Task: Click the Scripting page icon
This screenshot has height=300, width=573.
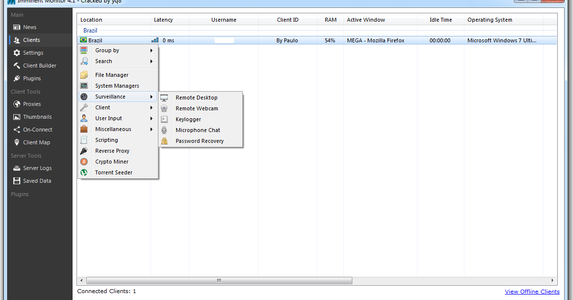Action: pyautogui.click(x=84, y=140)
